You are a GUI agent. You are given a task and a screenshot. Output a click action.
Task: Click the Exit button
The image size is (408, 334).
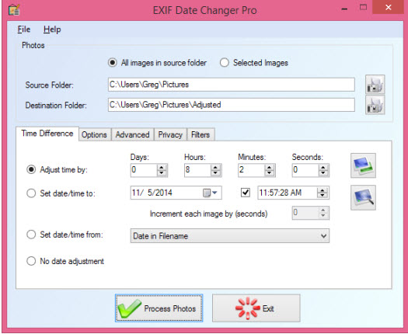256,308
